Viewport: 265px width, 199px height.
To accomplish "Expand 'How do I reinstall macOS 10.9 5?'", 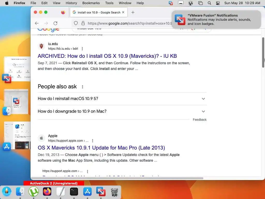I will [122, 99].
